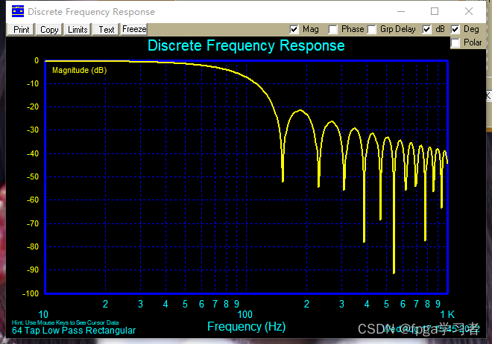Screen dimensions: 492x344
Task: Click the -100 y-axis label
Action: [x=31, y=293]
